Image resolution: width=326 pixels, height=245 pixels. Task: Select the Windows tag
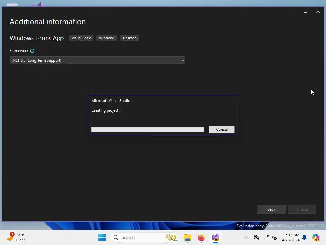point(107,38)
